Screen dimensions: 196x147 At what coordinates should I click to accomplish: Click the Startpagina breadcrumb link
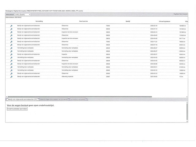[x=9, y=11]
